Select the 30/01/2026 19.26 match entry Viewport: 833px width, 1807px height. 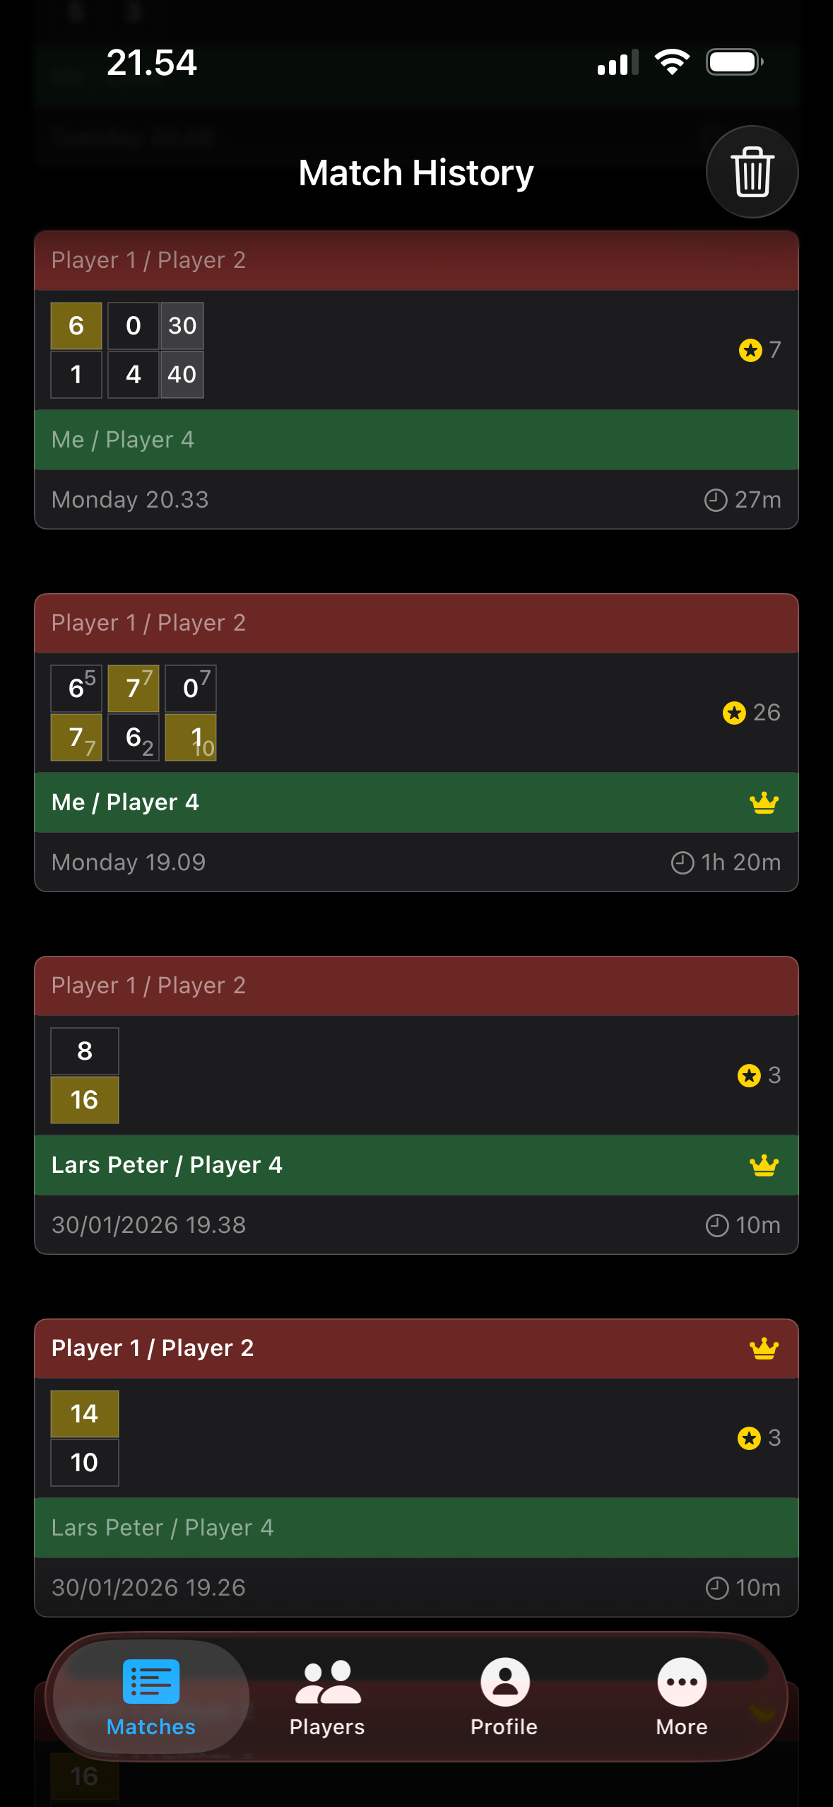(416, 1468)
